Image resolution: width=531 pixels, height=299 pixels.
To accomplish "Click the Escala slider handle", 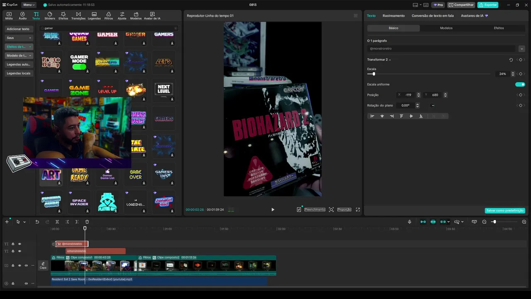I will (373, 74).
